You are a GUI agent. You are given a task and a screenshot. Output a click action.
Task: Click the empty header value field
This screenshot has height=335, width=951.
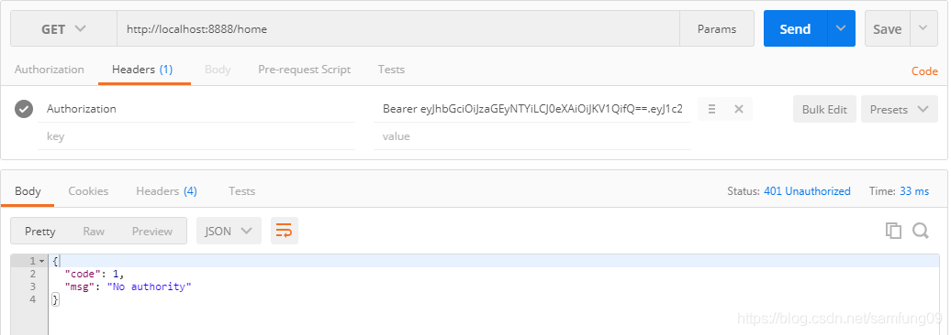tap(532, 136)
